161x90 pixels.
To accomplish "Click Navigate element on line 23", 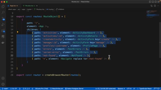I will [x=66, y=59].
